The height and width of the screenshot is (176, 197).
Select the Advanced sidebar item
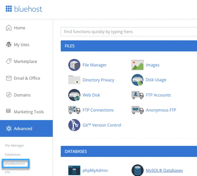tap(26, 128)
